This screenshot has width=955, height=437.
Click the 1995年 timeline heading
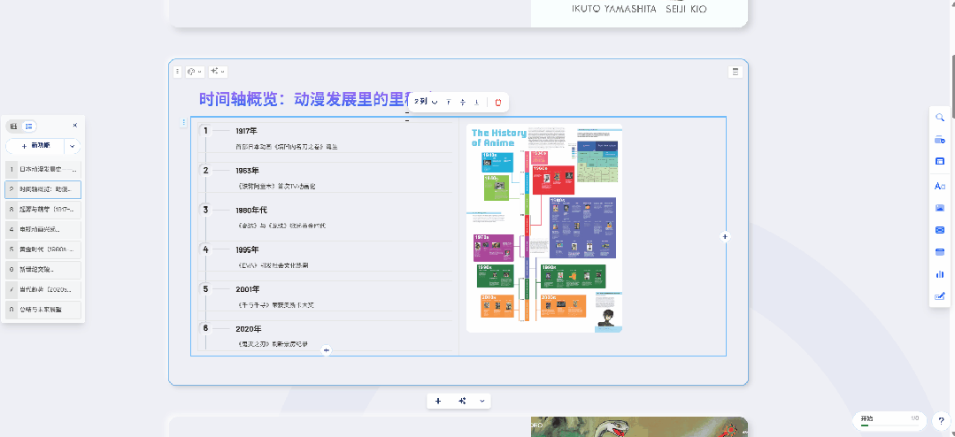(x=247, y=249)
